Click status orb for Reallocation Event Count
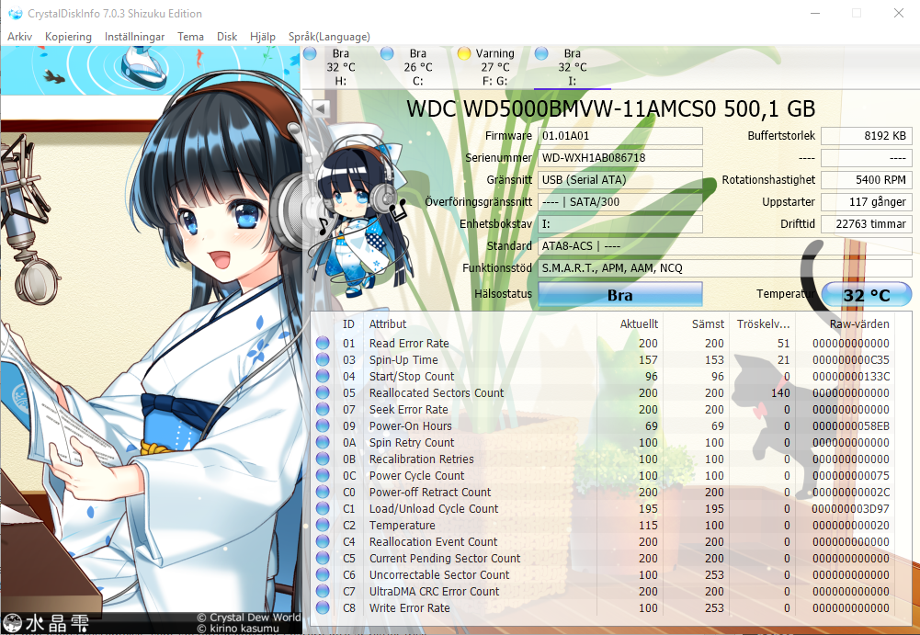This screenshot has width=920, height=635. (323, 541)
